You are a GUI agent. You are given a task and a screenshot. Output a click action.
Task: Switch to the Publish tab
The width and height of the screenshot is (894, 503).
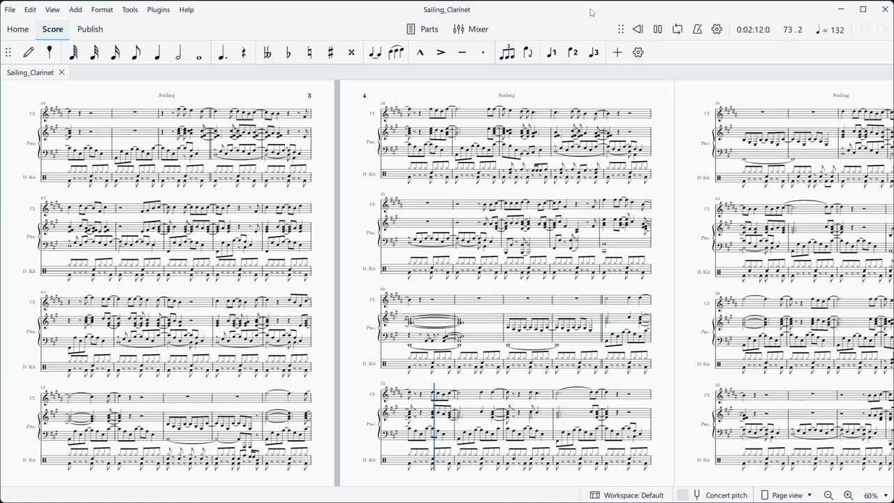tap(90, 29)
